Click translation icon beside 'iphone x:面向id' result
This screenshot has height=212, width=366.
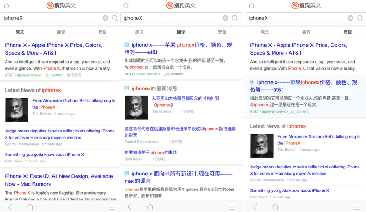(x=127, y=173)
